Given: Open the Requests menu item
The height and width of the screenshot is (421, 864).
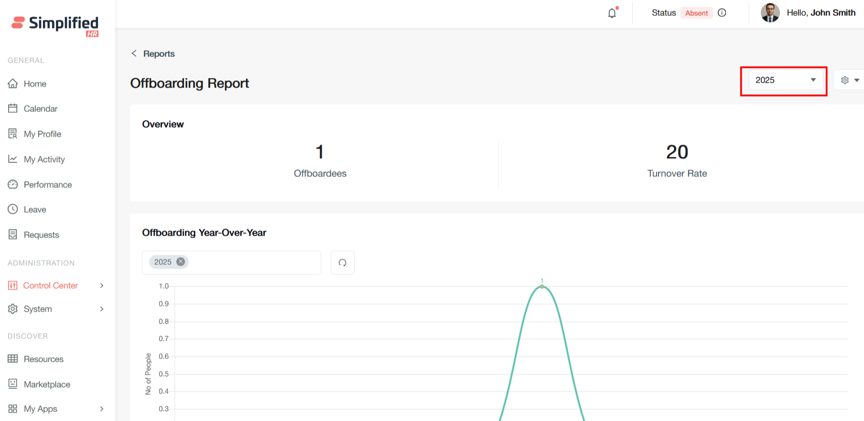Looking at the screenshot, I should (41, 235).
